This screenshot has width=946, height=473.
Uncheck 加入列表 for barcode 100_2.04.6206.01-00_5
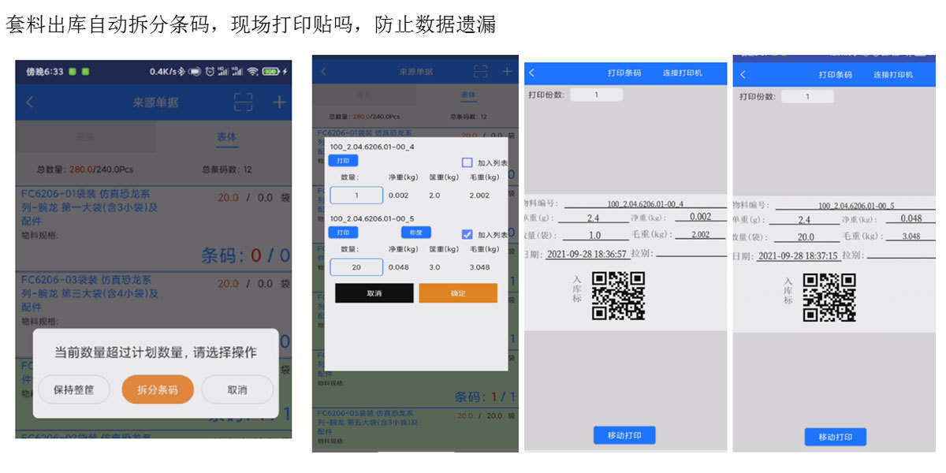tap(467, 234)
